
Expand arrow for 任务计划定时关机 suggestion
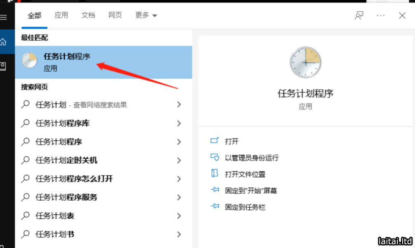pyautogui.click(x=179, y=160)
